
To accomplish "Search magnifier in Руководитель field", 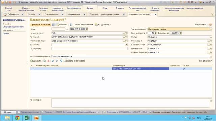I will (211, 49).
